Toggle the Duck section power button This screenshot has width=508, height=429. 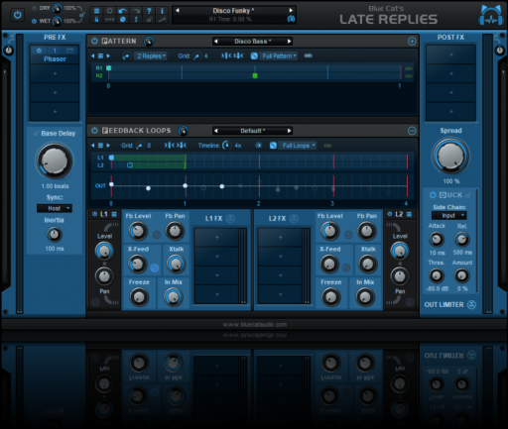(x=433, y=195)
